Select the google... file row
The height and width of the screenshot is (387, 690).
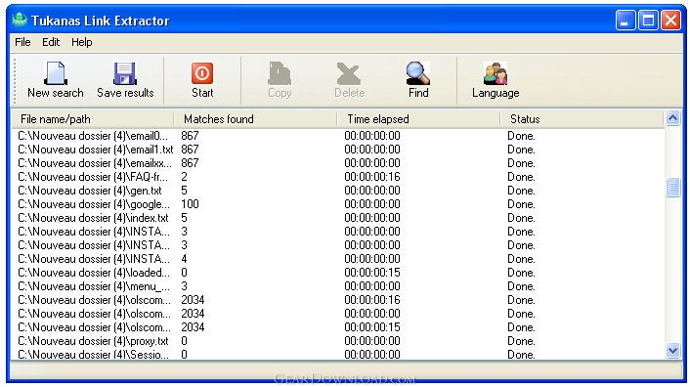pos(338,204)
